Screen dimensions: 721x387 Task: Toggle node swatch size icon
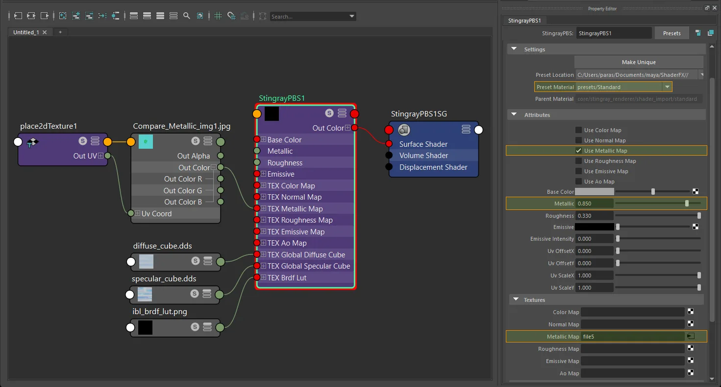[x=200, y=16]
